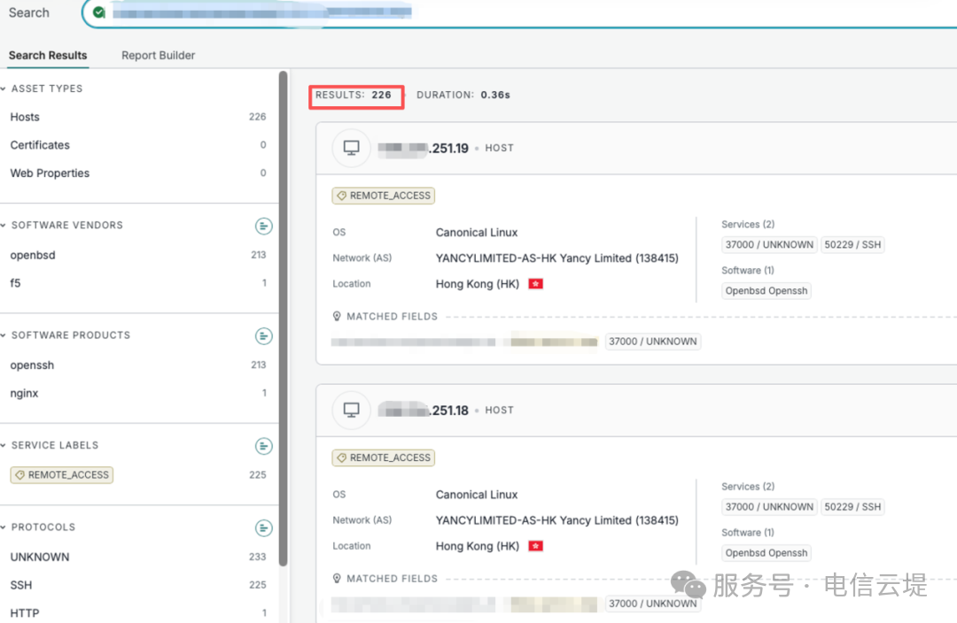Collapse the Protocols section
The image size is (957, 623).
pos(4,527)
